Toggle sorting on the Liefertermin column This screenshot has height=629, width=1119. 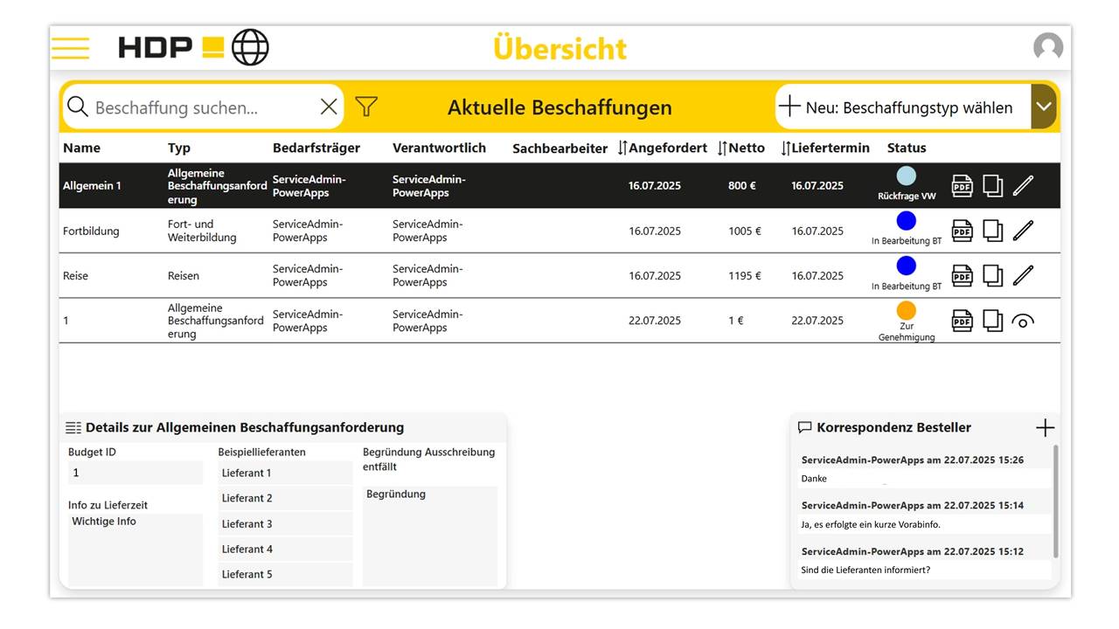(785, 148)
